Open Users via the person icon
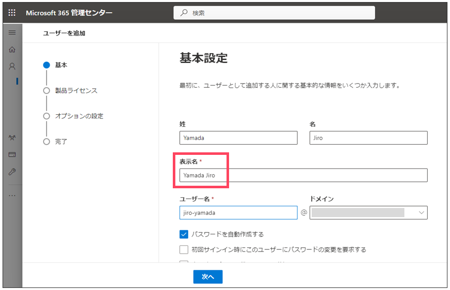Viewport: 450px width, 290px height. click(x=12, y=66)
